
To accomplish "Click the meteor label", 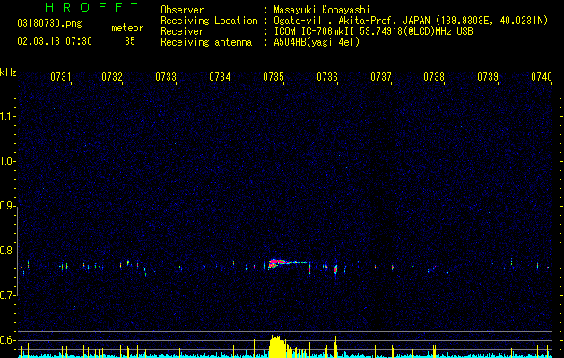I will click(x=127, y=28).
